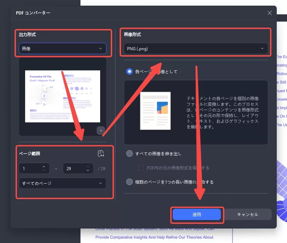The width and height of the screenshot is (287, 243).
Task: Decrease the start page number stepper
Action: coord(44,170)
